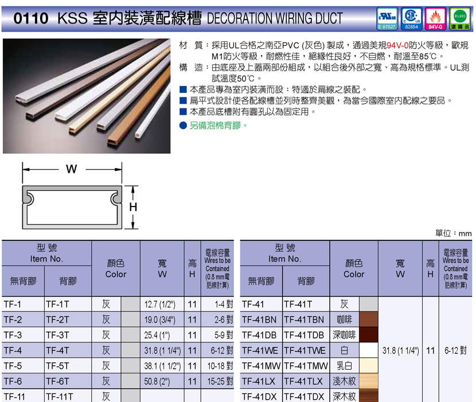This screenshot has width=476, height=402.
Task: Select item number 'TF-2' cell
Action: pos(23,319)
